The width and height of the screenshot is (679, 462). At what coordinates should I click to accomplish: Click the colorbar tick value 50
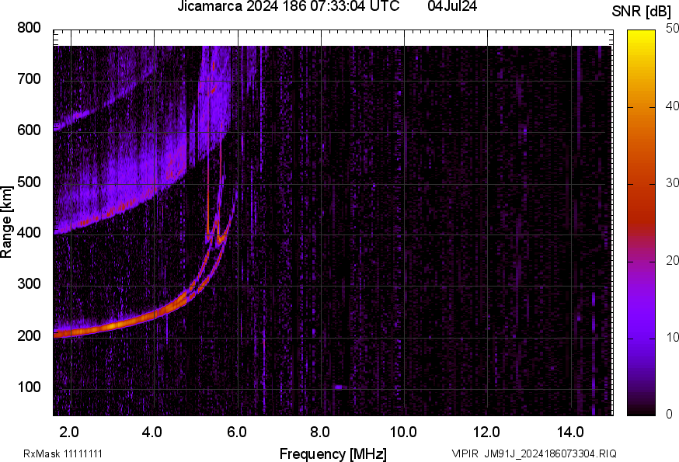click(672, 29)
